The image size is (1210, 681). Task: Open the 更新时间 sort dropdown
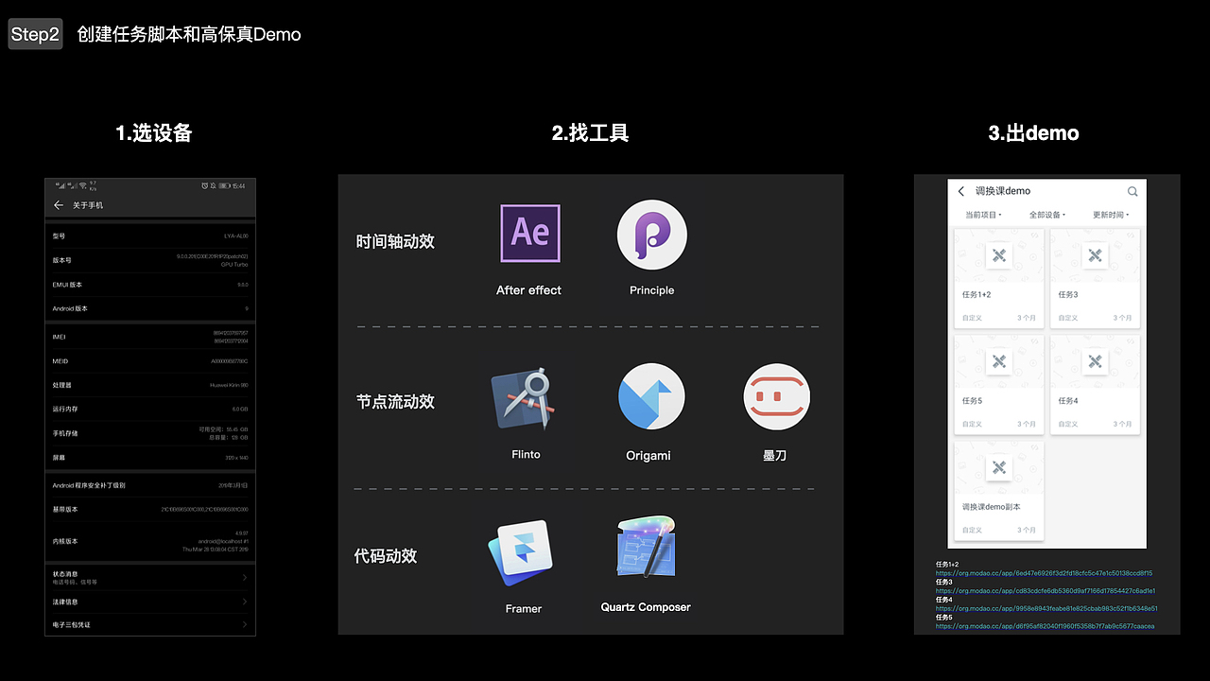[1111, 215]
